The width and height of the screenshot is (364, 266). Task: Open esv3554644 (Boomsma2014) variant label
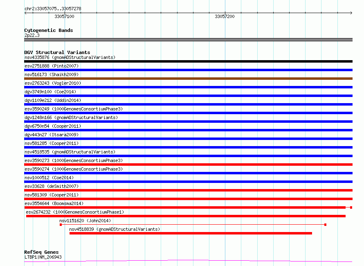pyautogui.click(x=54, y=203)
